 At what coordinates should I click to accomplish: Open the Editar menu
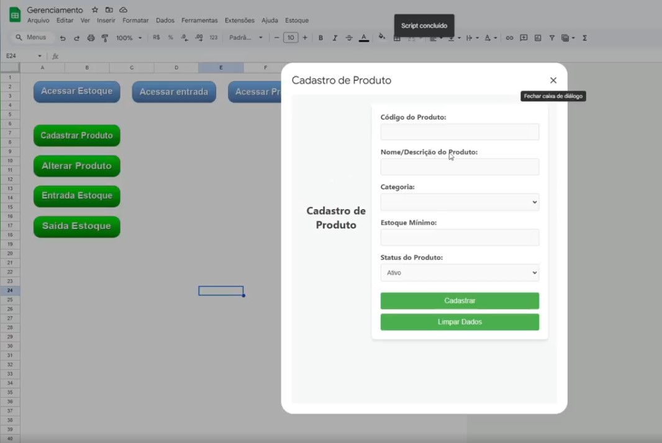65,20
